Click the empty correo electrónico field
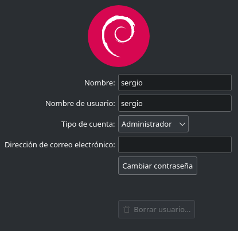 175,144
